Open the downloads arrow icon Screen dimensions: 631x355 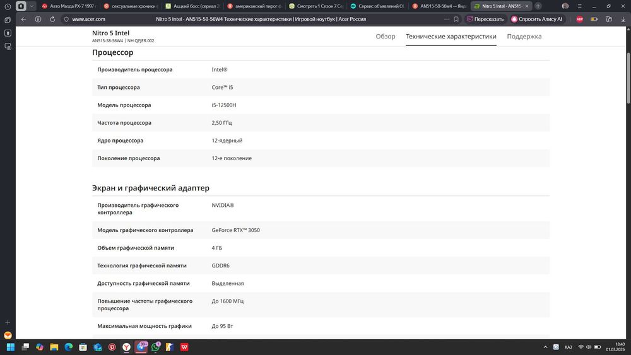click(623, 19)
